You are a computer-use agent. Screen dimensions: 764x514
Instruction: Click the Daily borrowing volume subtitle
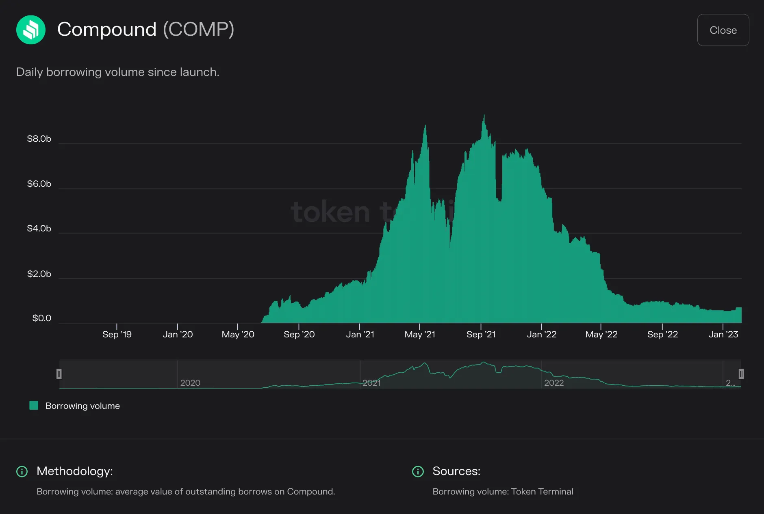pyautogui.click(x=118, y=72)
